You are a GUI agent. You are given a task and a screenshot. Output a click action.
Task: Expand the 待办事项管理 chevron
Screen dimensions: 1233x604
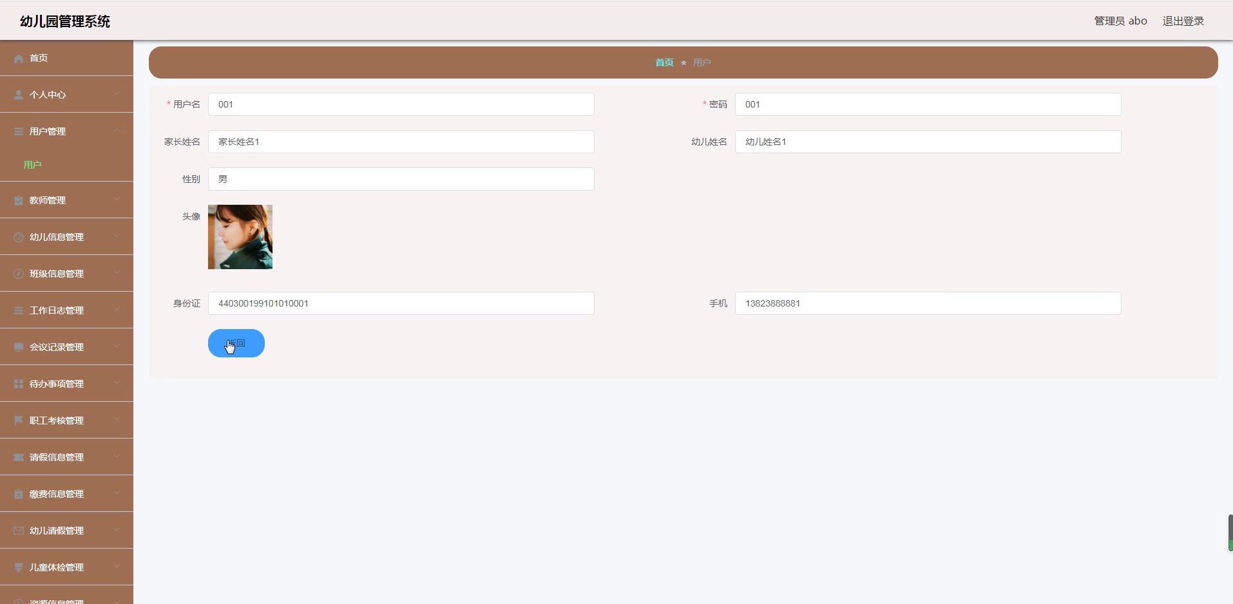tap(117, 383)
